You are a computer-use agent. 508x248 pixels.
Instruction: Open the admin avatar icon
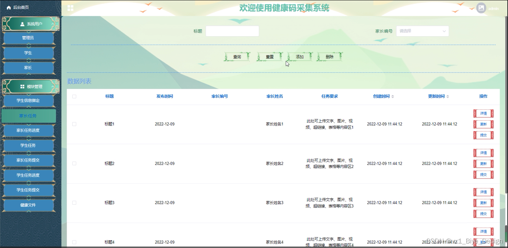click(481, 8)
